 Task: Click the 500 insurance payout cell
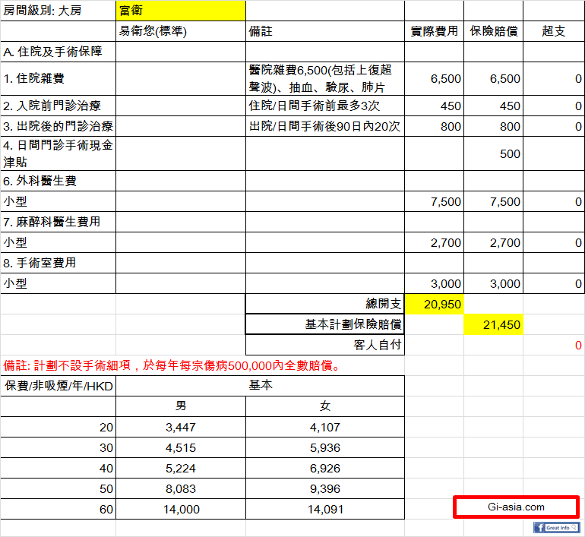[x=494, y=153]
